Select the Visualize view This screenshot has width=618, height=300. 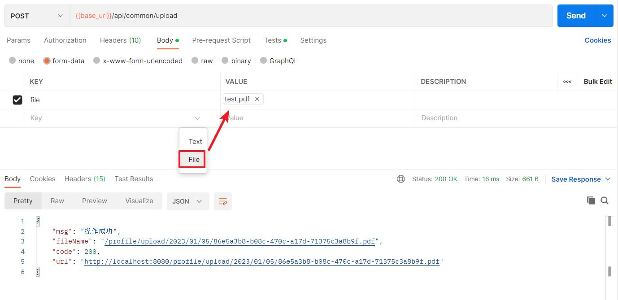(x=139, y=201)
